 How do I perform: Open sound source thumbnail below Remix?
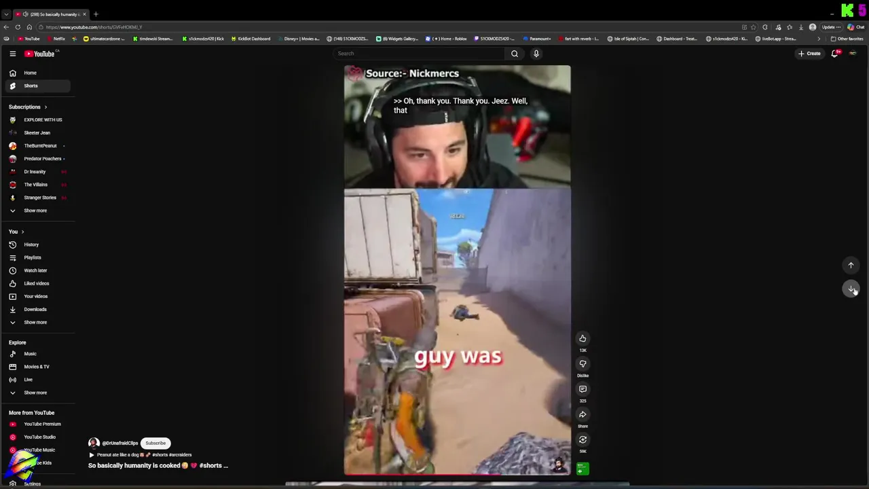pos(583,469)
